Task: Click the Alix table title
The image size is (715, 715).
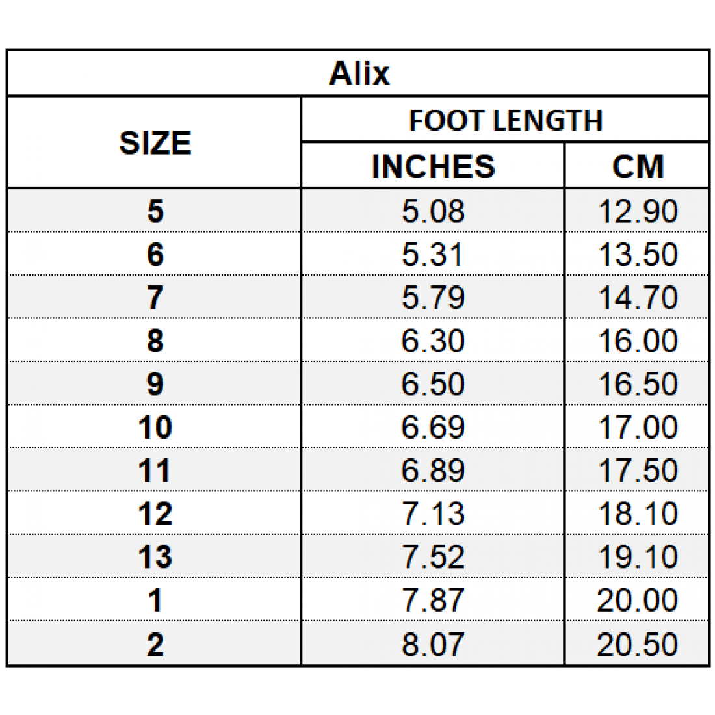Action: [x=359, y=73]
